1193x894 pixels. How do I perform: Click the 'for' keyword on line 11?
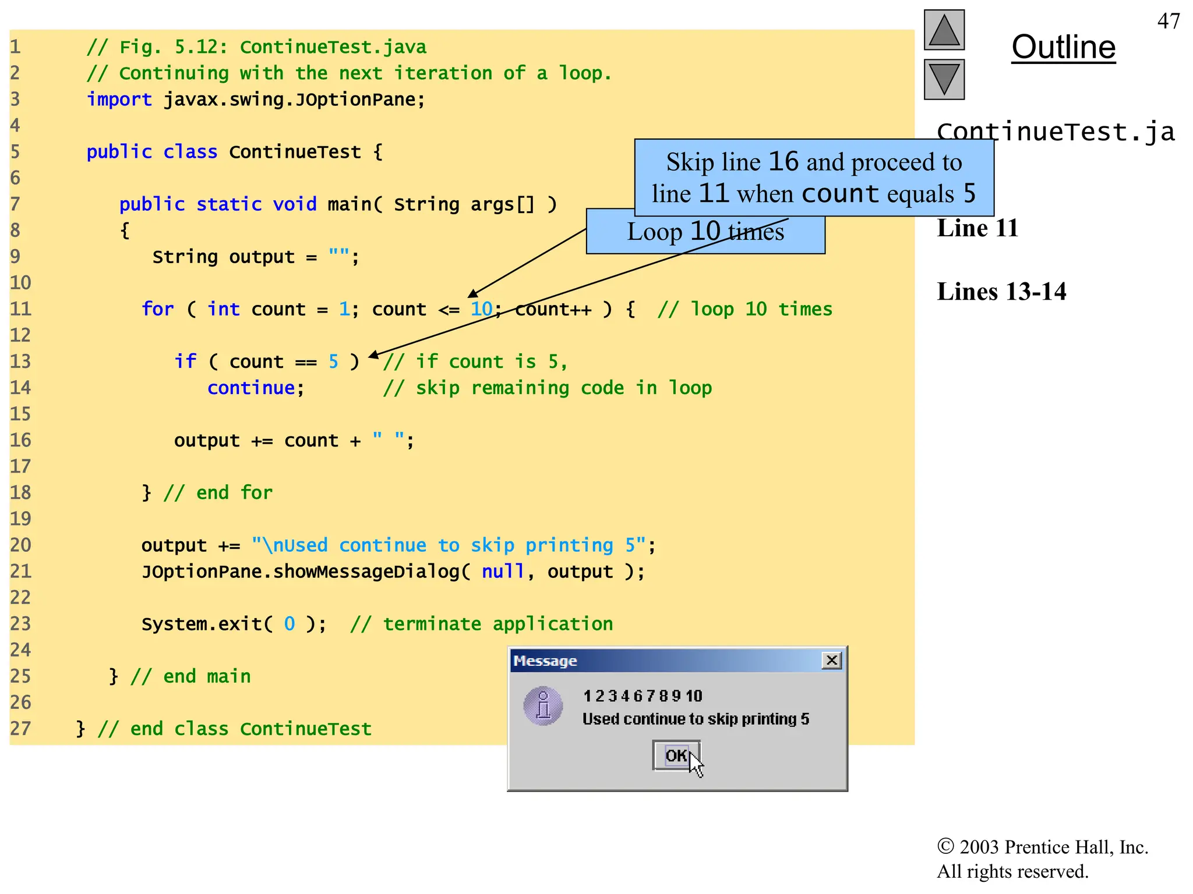[x=158, y=309]
